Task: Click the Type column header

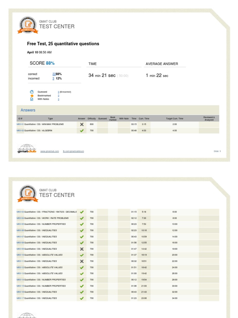Action: pyautogui.click(x=51, y=119)
